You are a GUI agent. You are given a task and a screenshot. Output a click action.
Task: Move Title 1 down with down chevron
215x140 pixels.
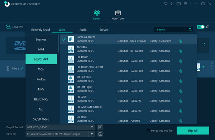point(212,69)
